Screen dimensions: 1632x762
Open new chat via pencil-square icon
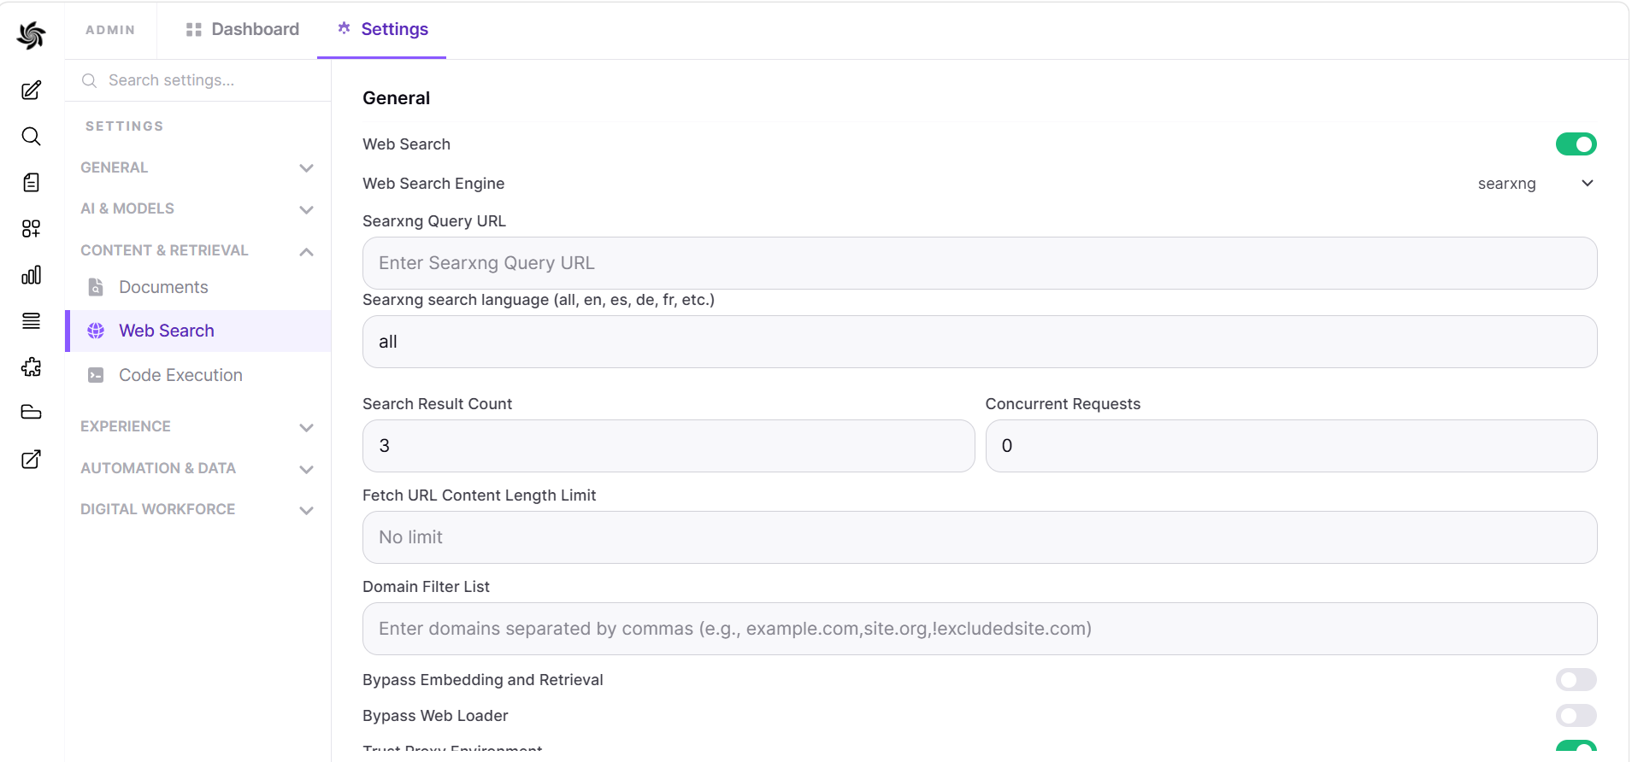[31, 91]
